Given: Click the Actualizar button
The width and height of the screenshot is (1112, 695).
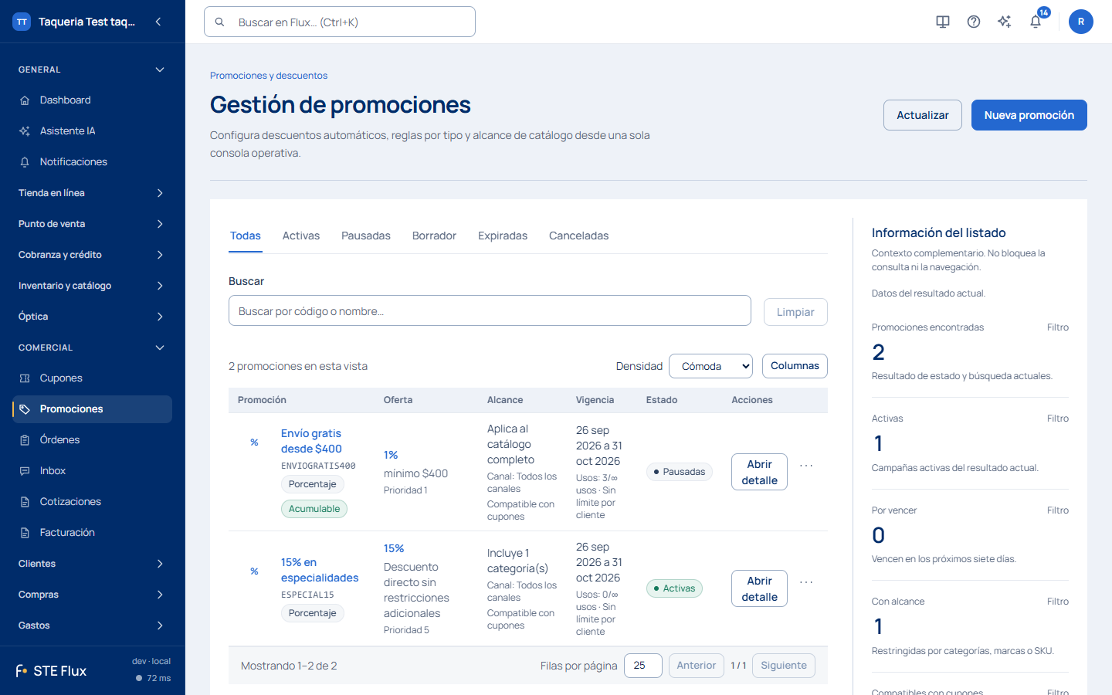Looking at the screenshot, I should 923,115.
